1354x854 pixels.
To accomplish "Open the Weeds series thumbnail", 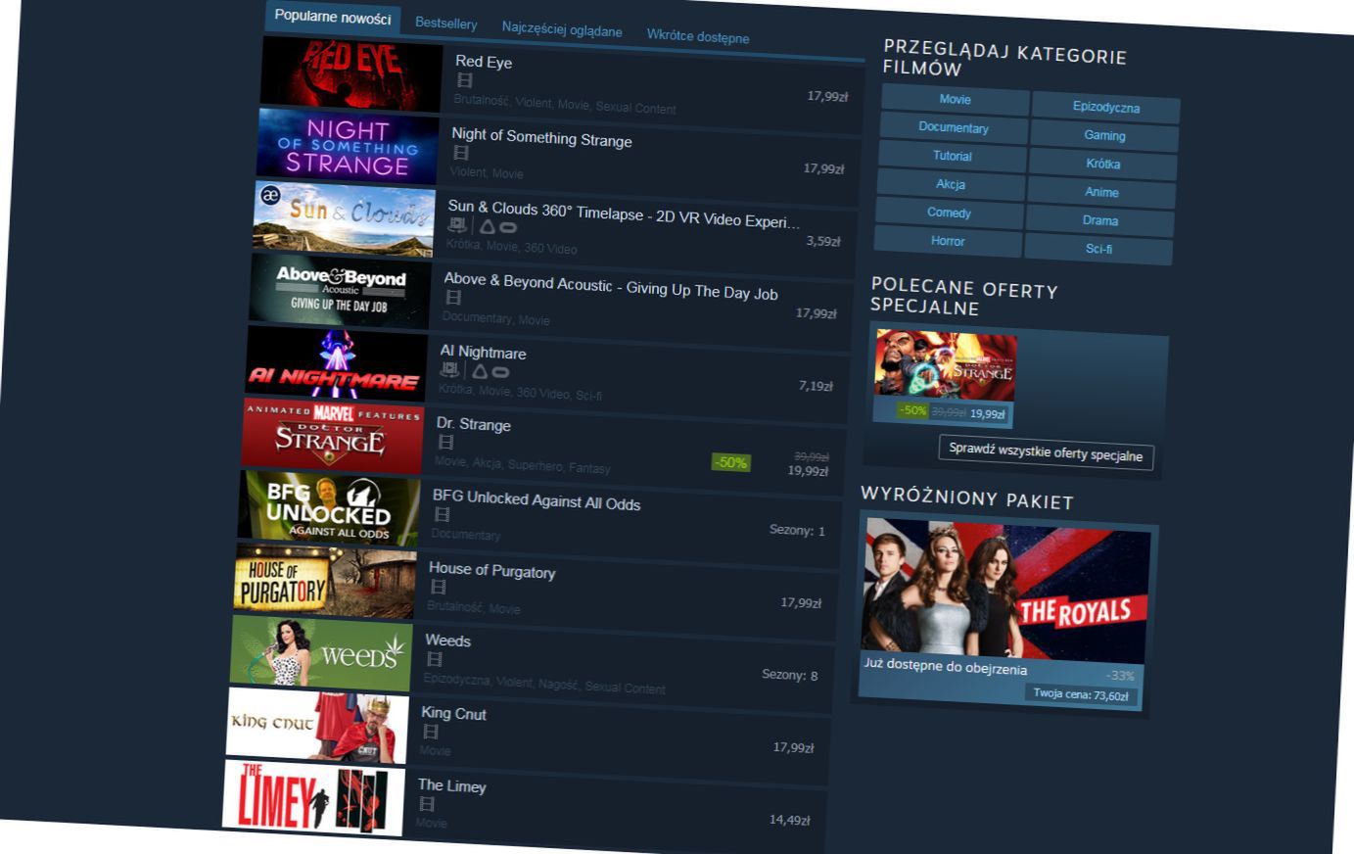I will pos(321,652).
